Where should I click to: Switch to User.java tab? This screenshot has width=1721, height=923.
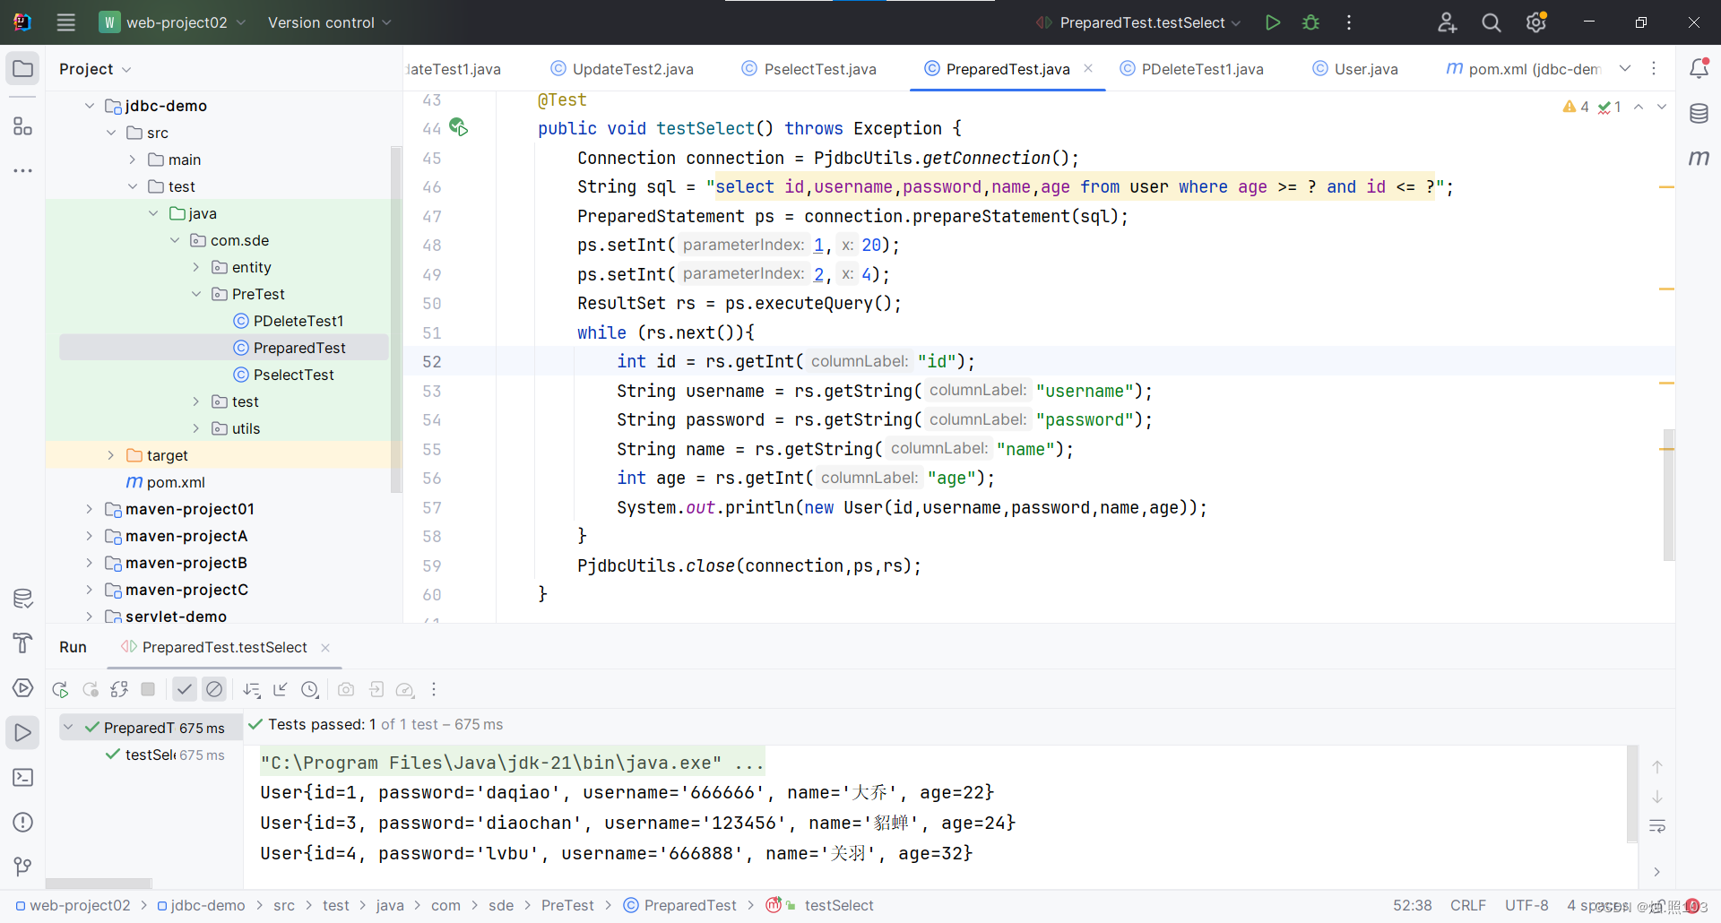pos(1355,69)
